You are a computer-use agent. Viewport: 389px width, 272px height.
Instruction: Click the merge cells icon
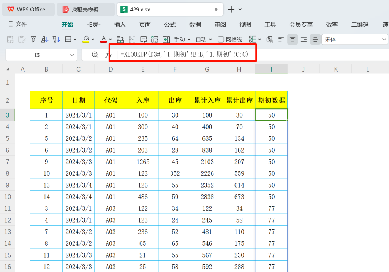click(x=155, y=39)
